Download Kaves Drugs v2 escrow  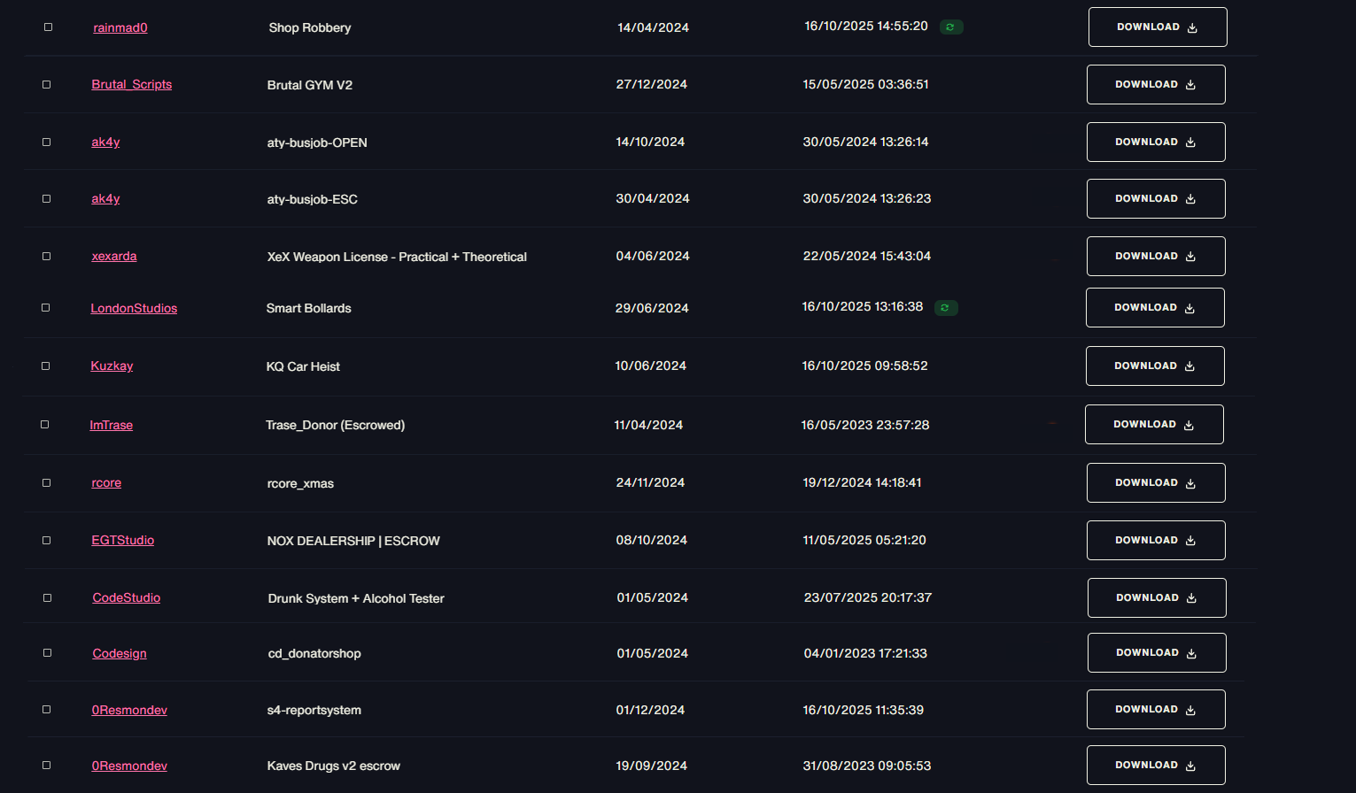coord(1156,766)
